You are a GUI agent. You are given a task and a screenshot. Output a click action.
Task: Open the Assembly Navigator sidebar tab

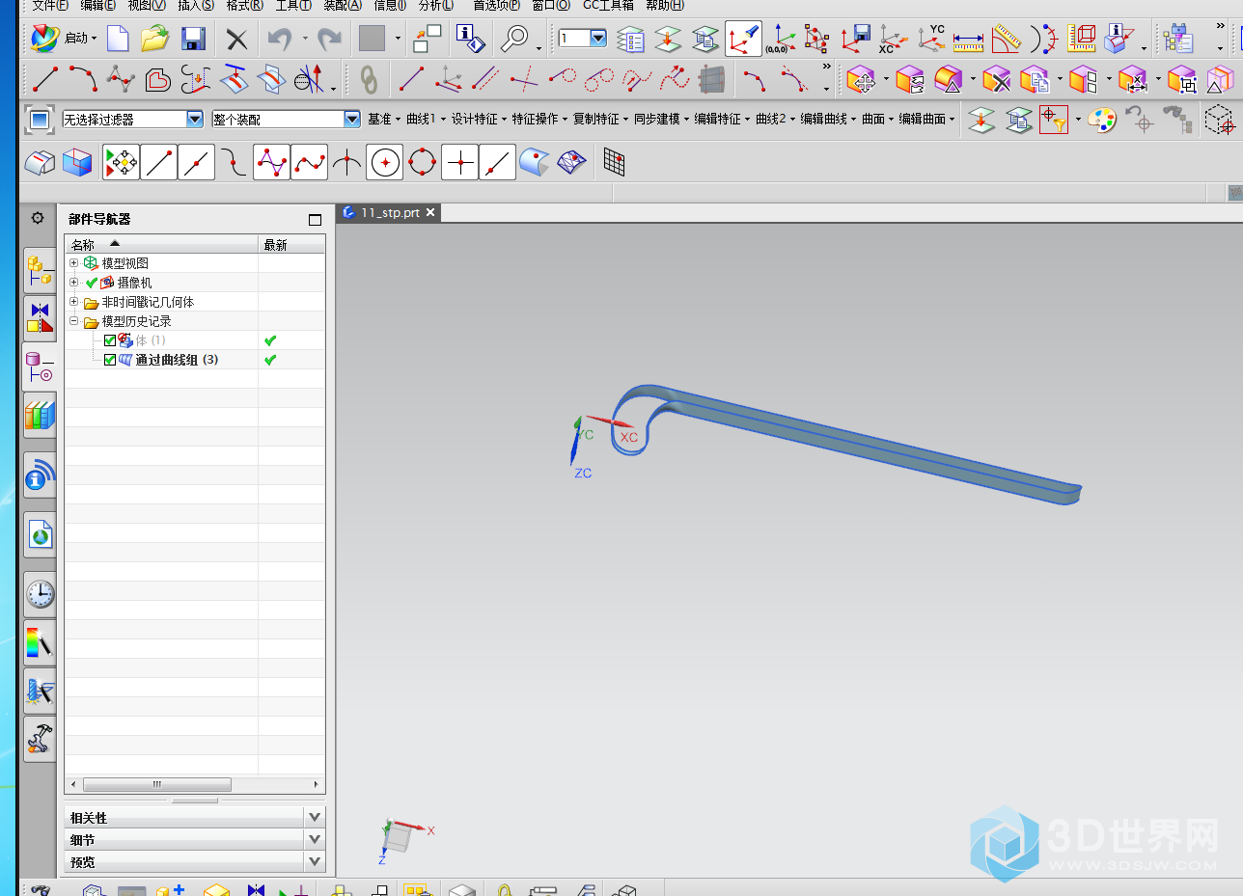40,272
